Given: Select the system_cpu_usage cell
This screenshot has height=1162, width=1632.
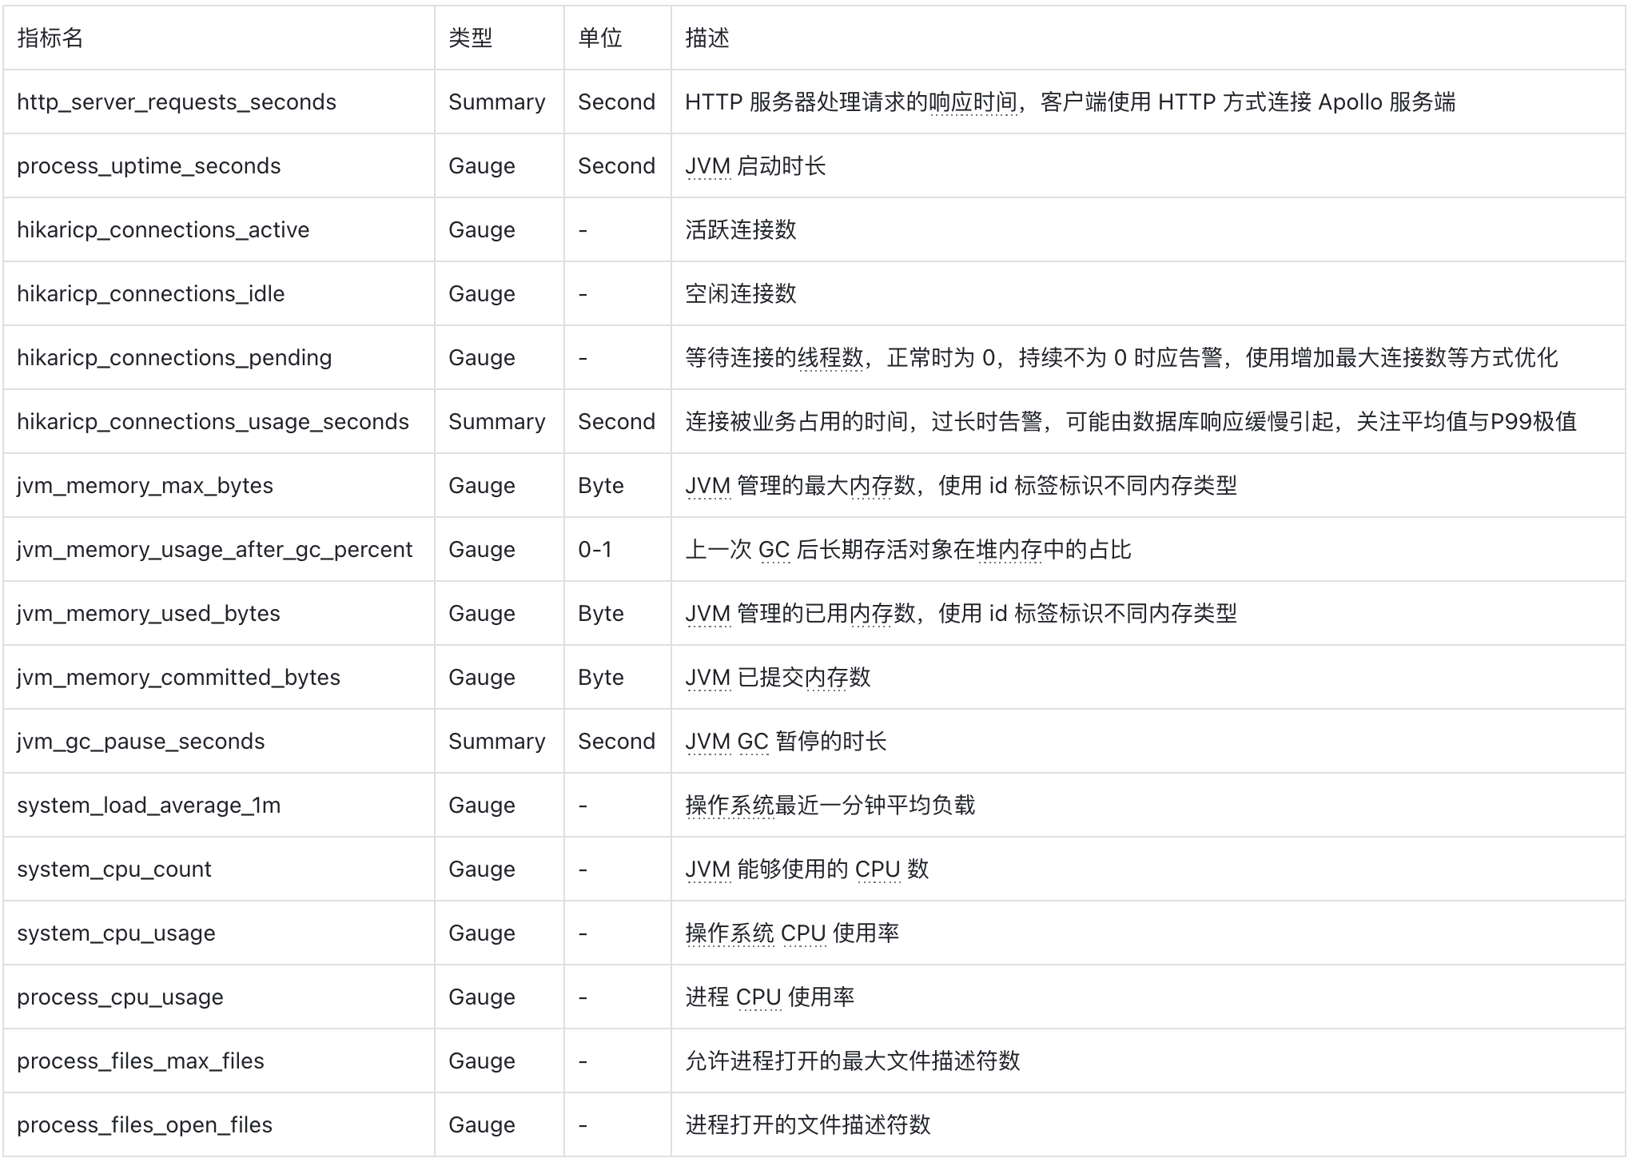Looking at the screenshot, I should (x=116, y=933).
